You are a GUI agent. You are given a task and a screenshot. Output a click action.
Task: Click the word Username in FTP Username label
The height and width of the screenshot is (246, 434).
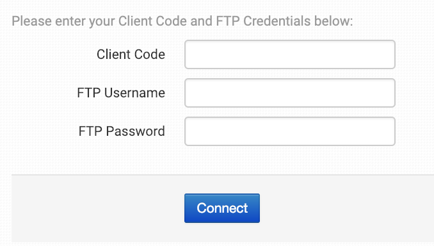(x=134, y=93)
